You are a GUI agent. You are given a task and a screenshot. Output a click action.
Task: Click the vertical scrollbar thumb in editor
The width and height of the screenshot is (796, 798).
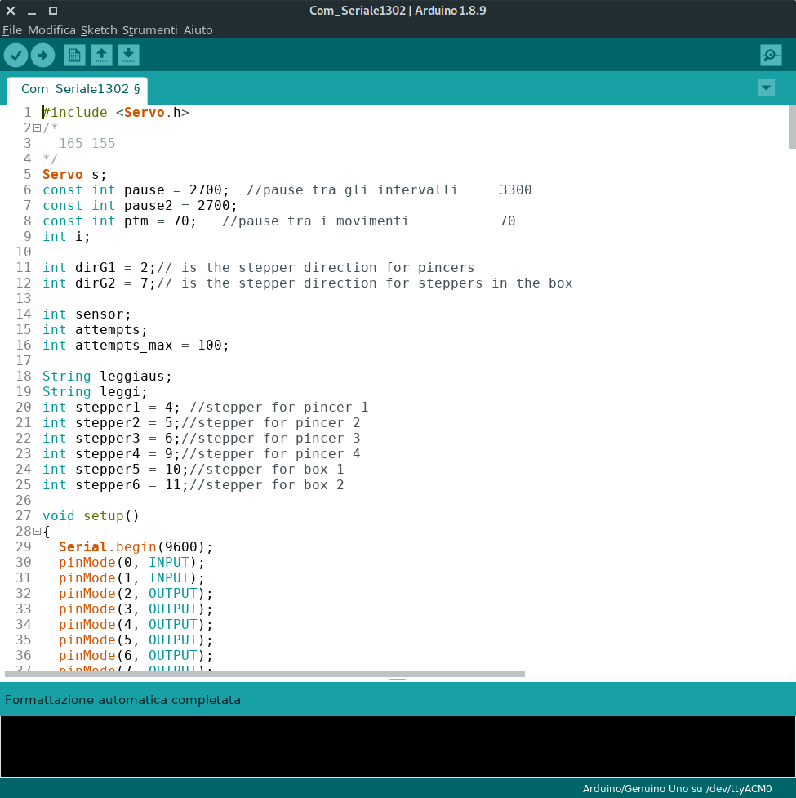point(792,127)
